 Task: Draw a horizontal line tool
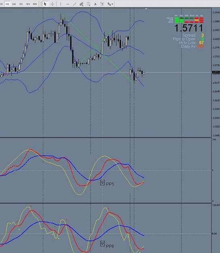coord(68,4)
